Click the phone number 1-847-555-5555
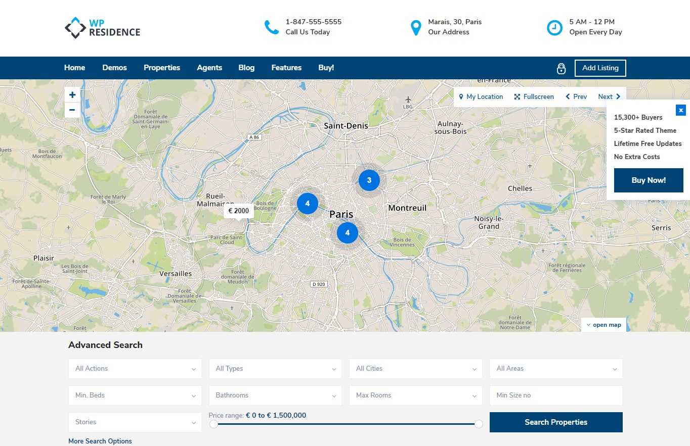The width and height of the screenshot is (690, 446). coord(314,22)
